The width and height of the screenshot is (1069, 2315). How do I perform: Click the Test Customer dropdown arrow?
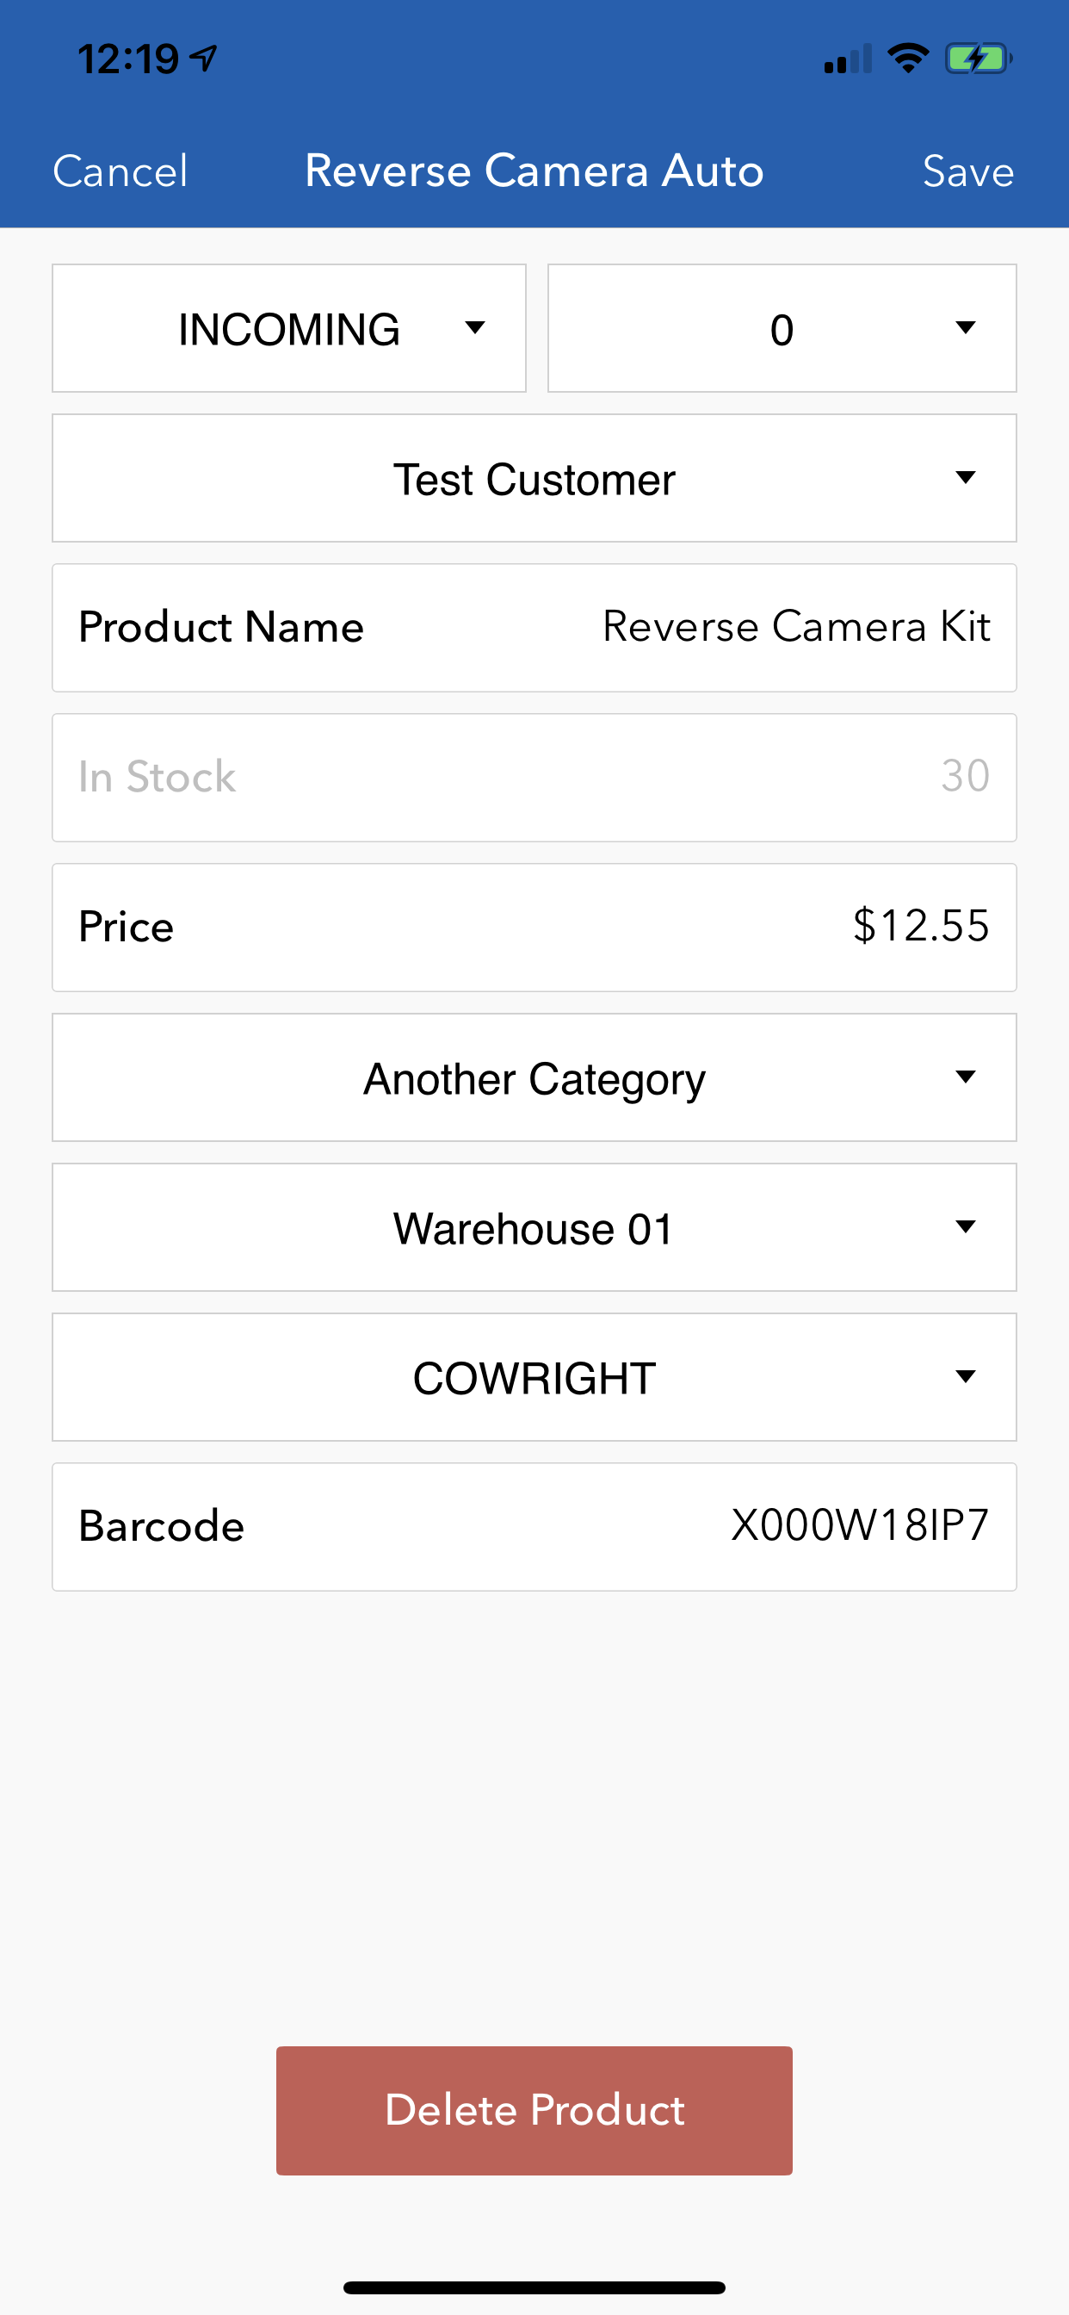[x=965, y=478]
